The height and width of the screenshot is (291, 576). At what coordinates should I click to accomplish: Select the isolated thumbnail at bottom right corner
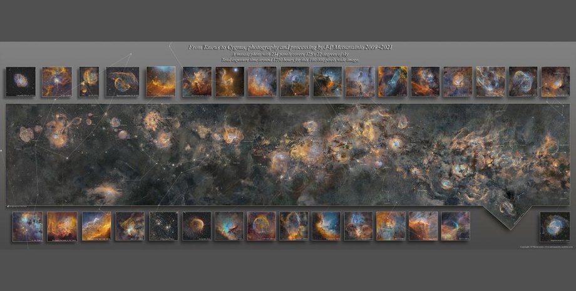click(x=555, y=227)
